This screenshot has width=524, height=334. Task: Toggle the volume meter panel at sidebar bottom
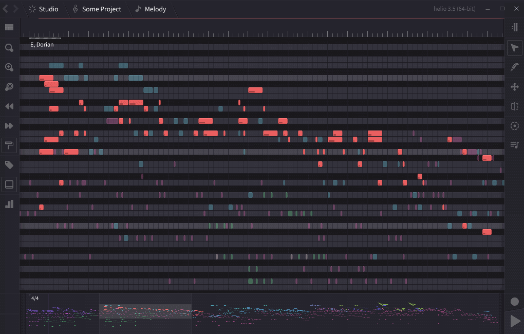pyautogui.click(x=9, y=204)
